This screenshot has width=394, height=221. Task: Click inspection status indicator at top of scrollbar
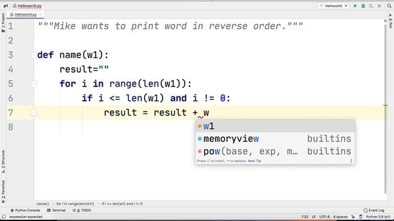coord(385,21)
